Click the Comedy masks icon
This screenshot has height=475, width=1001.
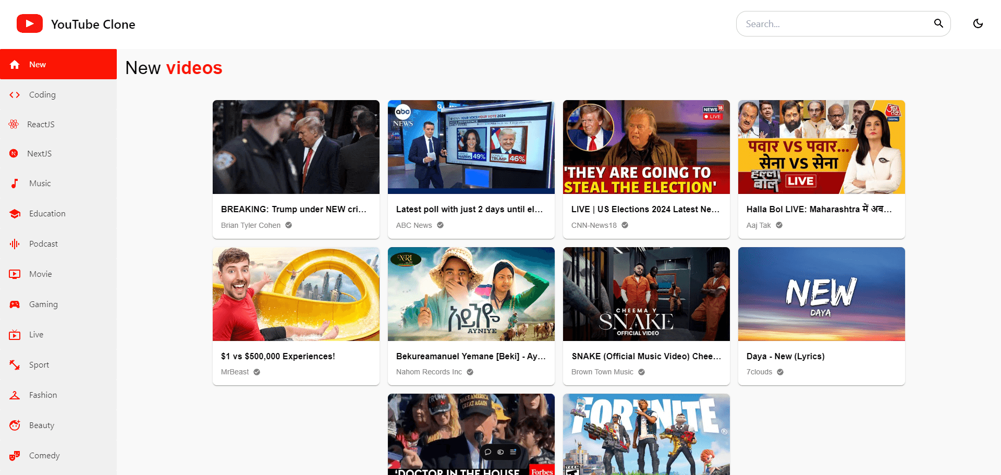15,456
